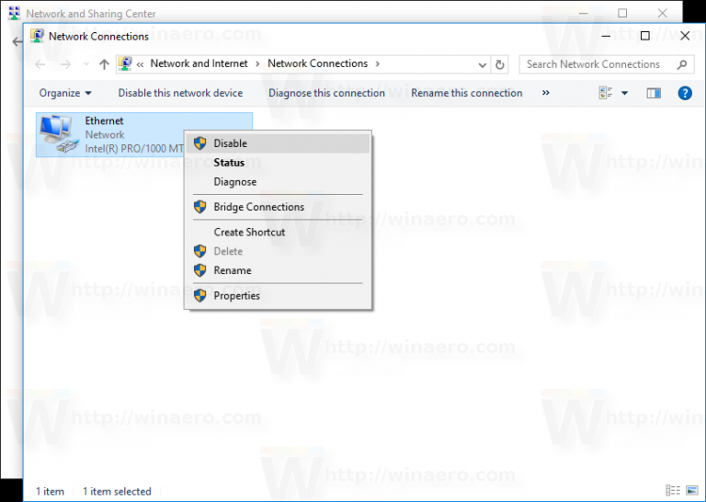Maximize the Network Connections window

tap(644, 36)
